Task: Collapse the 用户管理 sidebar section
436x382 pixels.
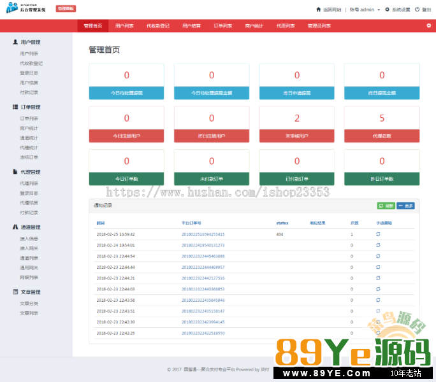Action: (27, 42)
